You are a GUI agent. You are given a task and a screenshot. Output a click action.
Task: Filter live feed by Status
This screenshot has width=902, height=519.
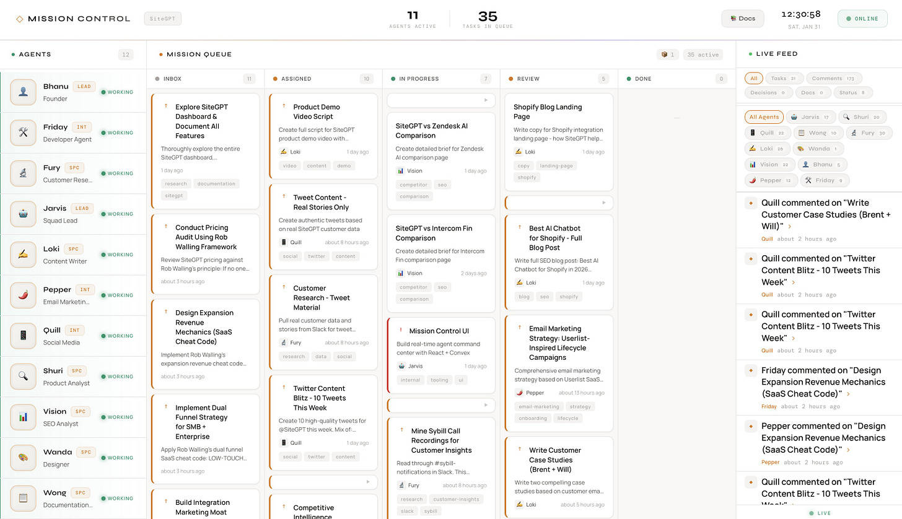853,92
